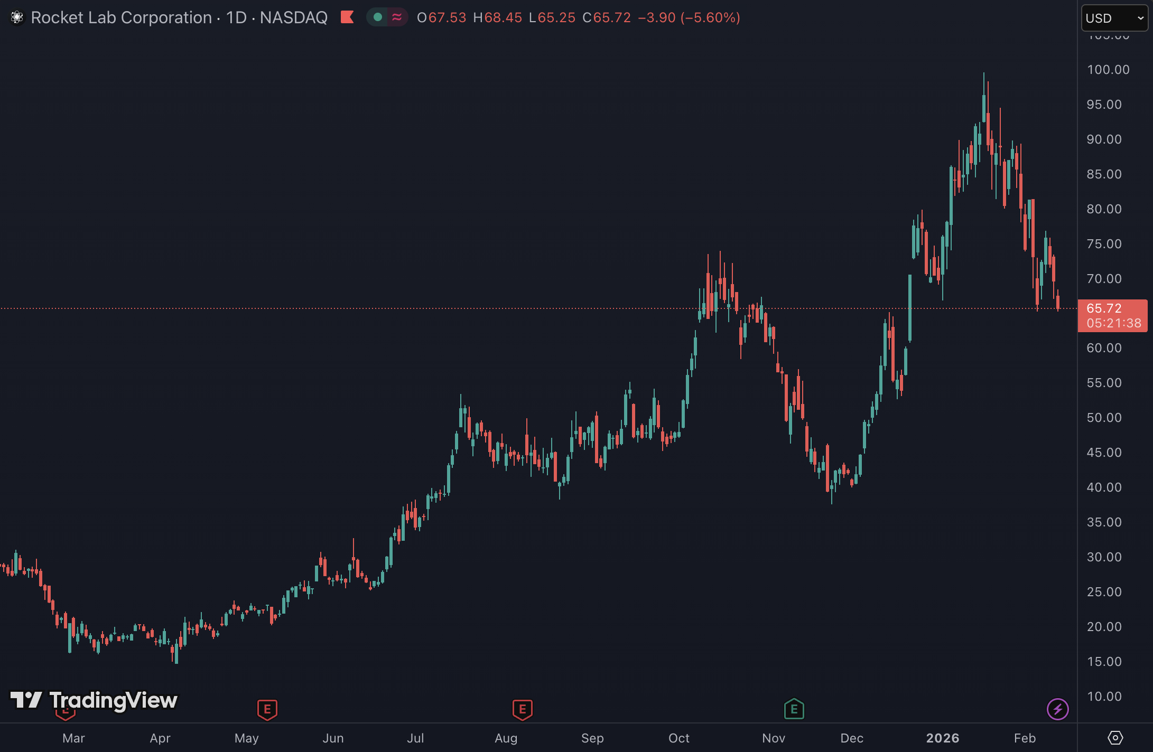Click the 90.00 price axis label
The width and height of the screenshot is (1153, 752).
point(1104,139)
